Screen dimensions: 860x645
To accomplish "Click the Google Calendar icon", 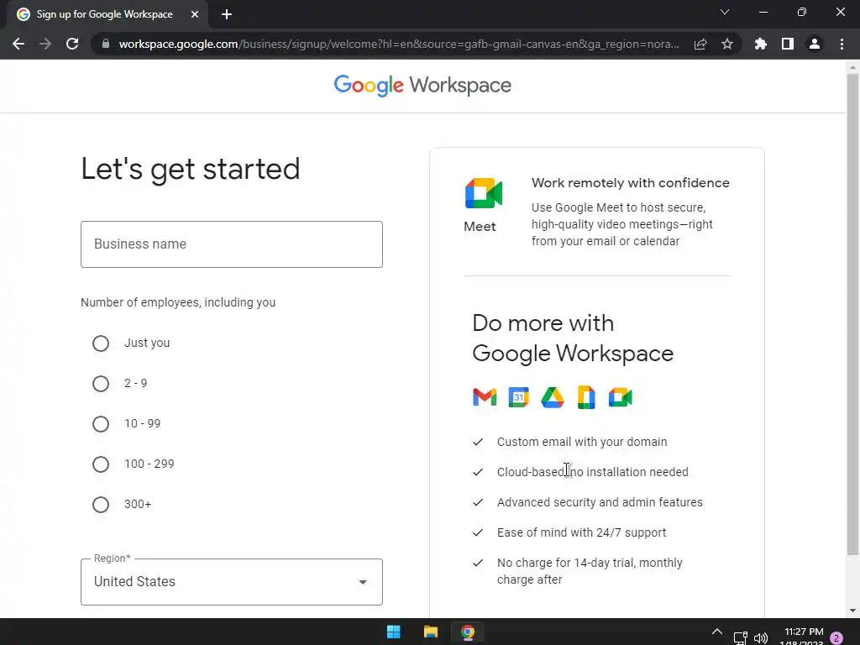I will (518, 397).
